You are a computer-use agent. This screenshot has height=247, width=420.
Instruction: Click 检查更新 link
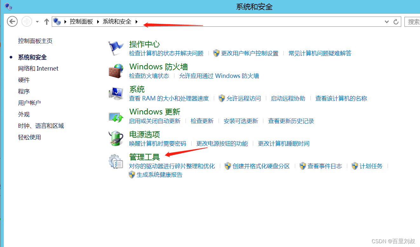[x=202, y=121]
